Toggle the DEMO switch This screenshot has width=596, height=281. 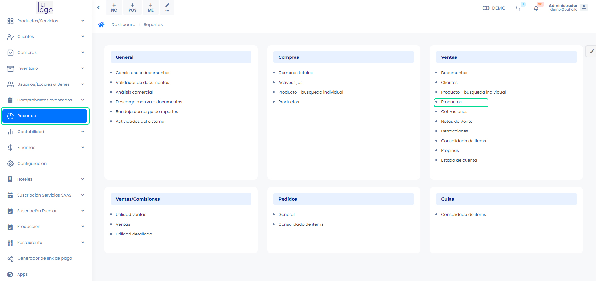tap(486, 8)
